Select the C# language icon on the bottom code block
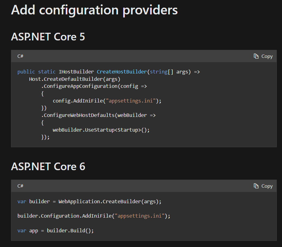This screenshot has width=282, height=247. click(20, 186)
